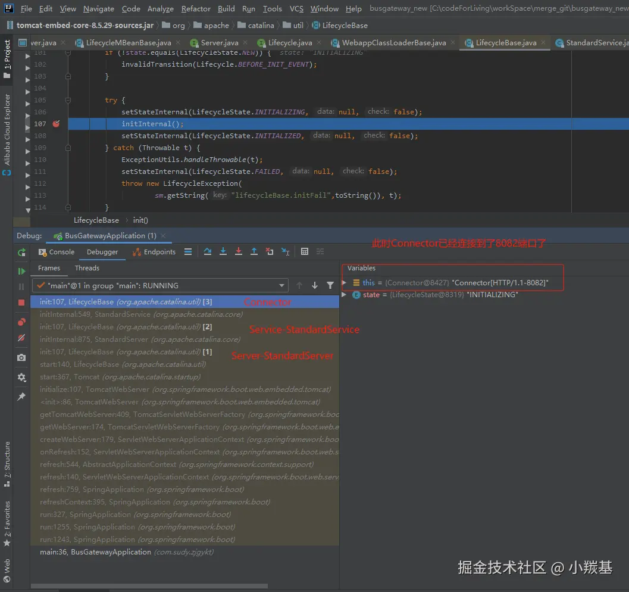Viewport: 629px width, 592px height.
Task: Open the Refactor menu
Action: 196,8
